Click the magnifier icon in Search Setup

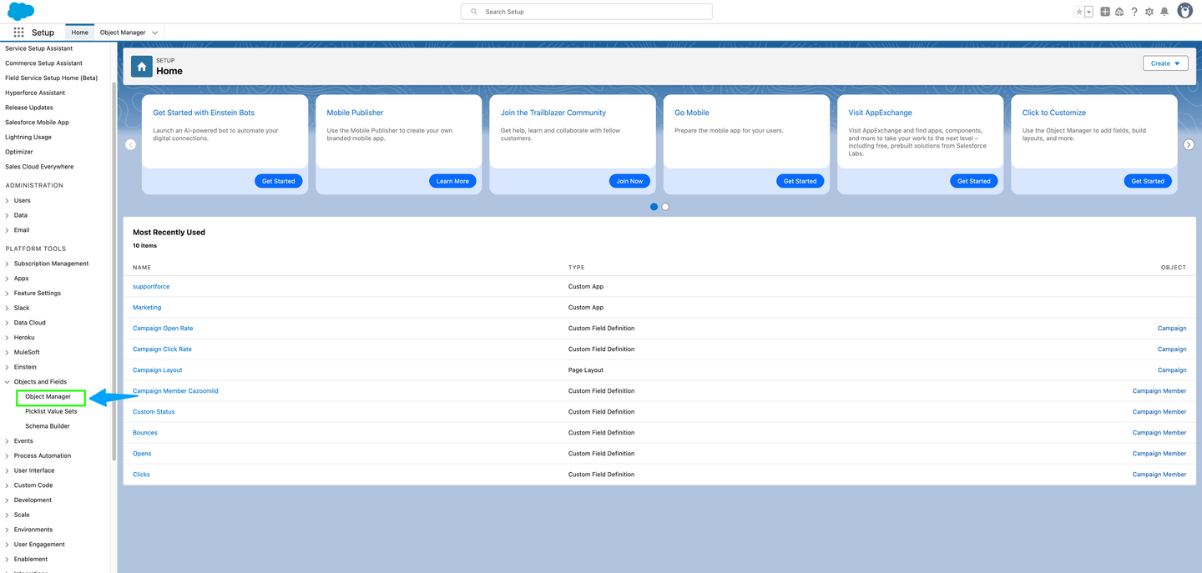pyautogui.click(x=474, y=12)
